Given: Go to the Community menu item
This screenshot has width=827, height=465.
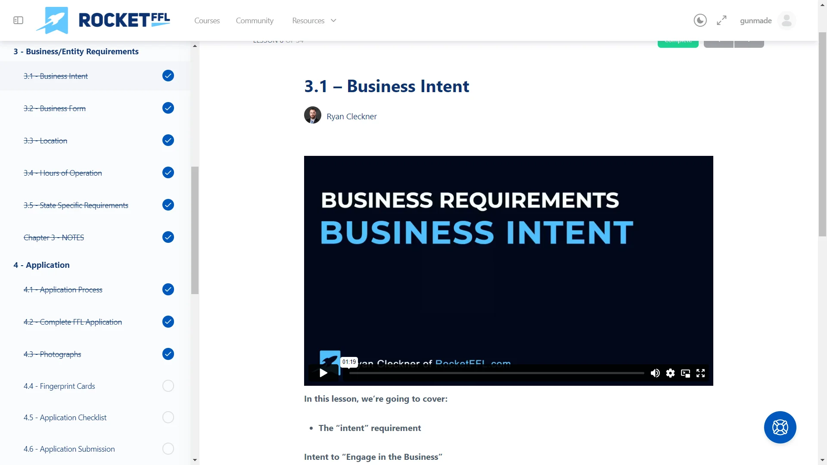Looking at the screenshot, I should tap(255, 20).
